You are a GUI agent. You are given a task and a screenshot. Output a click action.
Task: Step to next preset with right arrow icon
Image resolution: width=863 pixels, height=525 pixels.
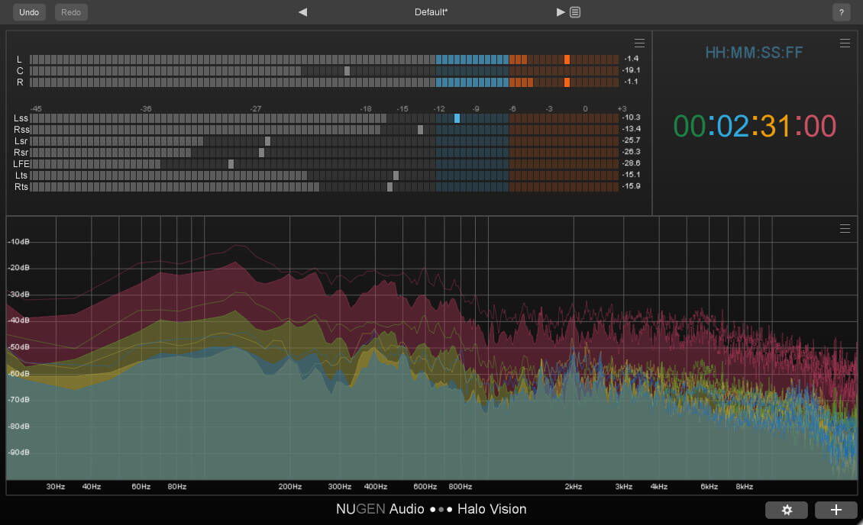click(x=561, y=11)
